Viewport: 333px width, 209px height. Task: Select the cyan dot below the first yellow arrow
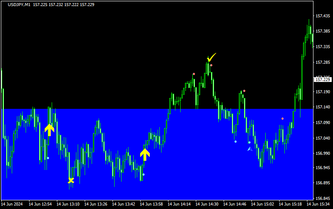pos(48,158)
